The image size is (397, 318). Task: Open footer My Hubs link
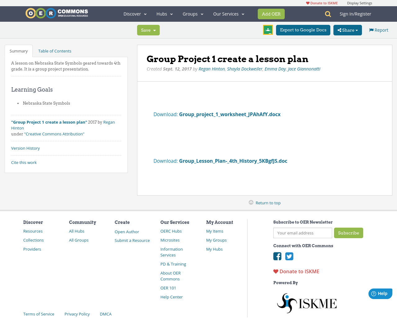click(214, 249)
